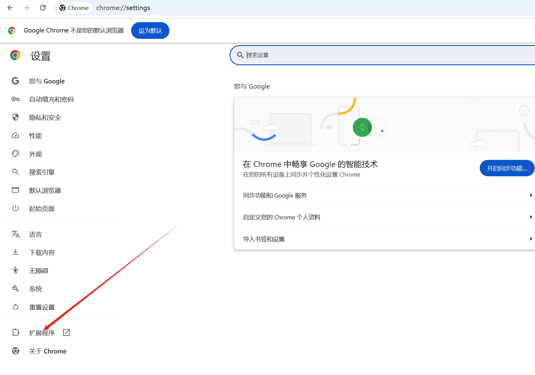
Task: Click the Google G sidebar icon
Action: point(15,81)
